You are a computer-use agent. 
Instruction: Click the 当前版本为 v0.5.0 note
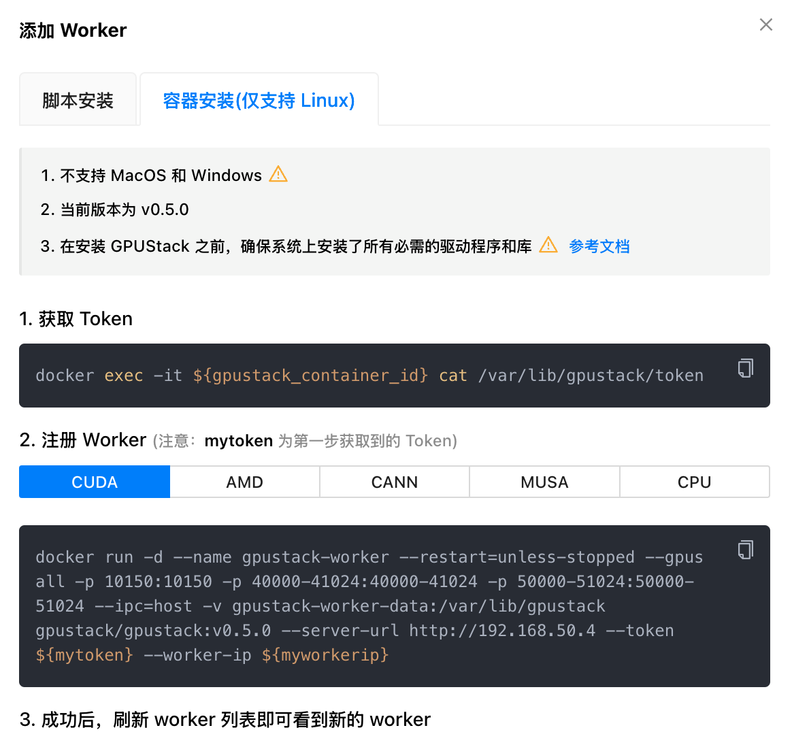pyautogui.click(x=115, y=210)
